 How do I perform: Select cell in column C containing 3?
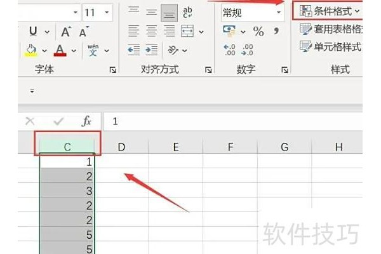pyautogui.click(x=67, y=190)
